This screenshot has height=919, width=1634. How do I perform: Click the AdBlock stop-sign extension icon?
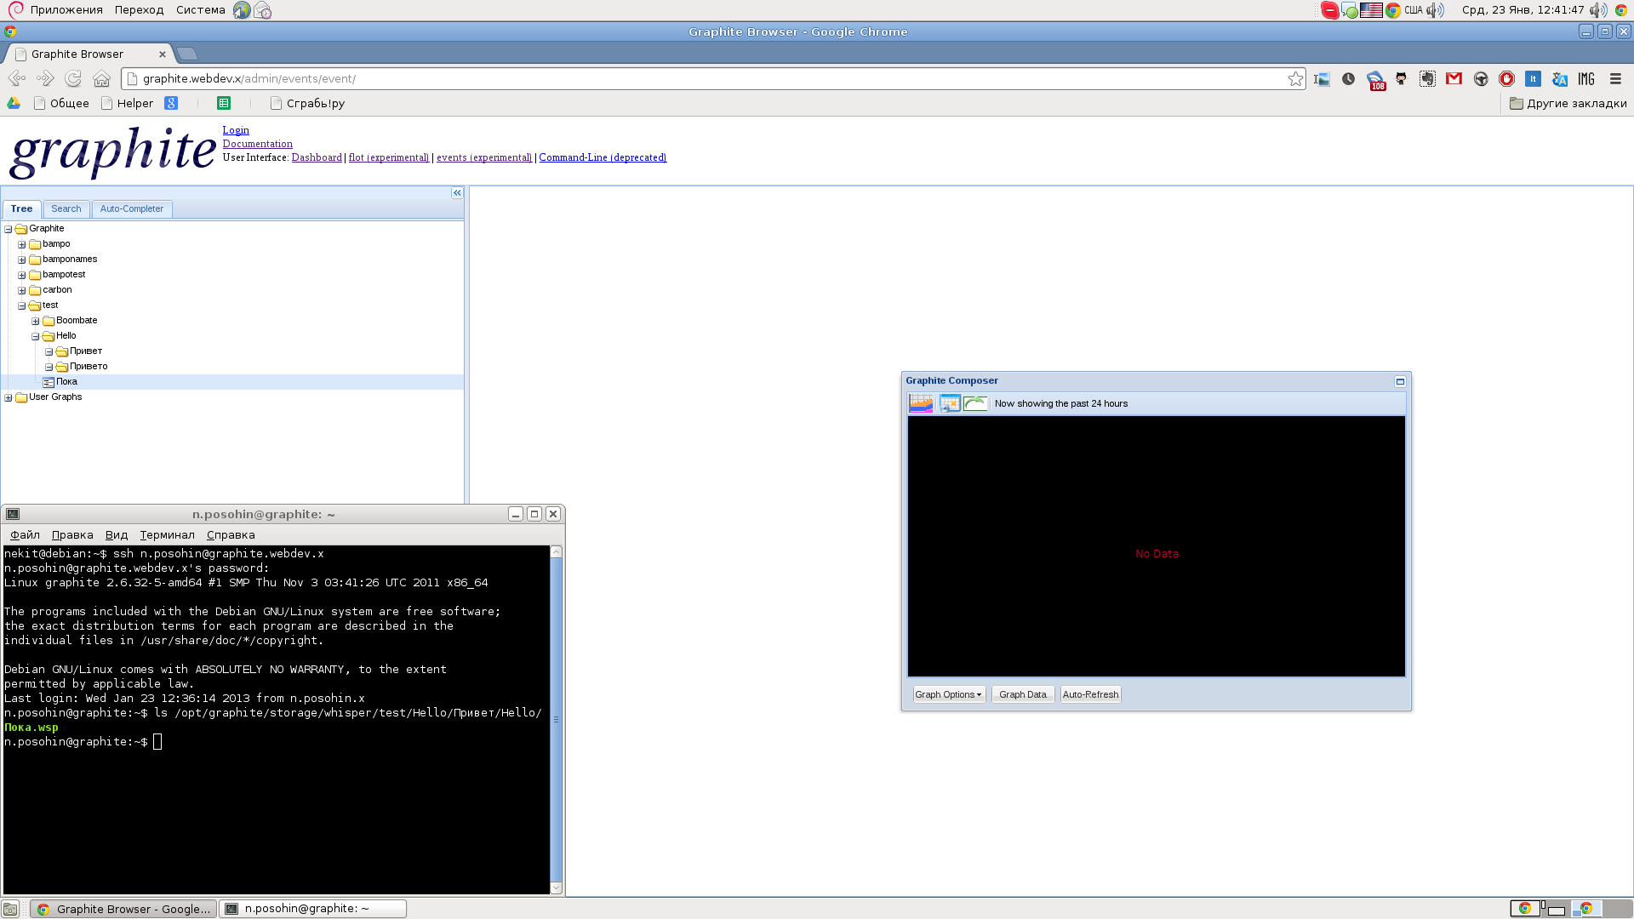click(1506, 78)
